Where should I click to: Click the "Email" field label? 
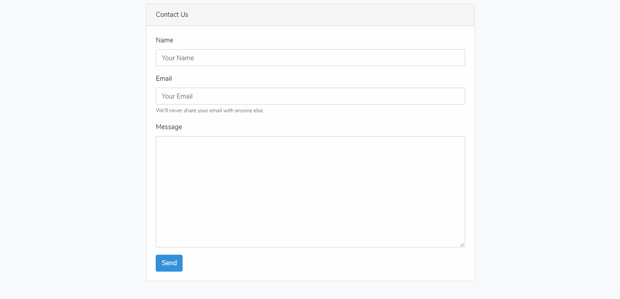[163, 79]
